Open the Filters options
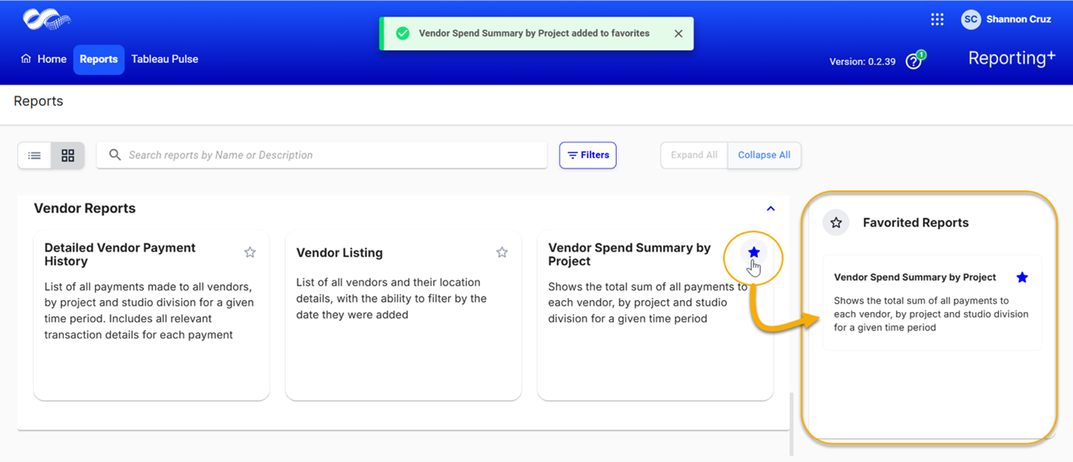This screenshot has height=462, width=1073. click(588, 155)
